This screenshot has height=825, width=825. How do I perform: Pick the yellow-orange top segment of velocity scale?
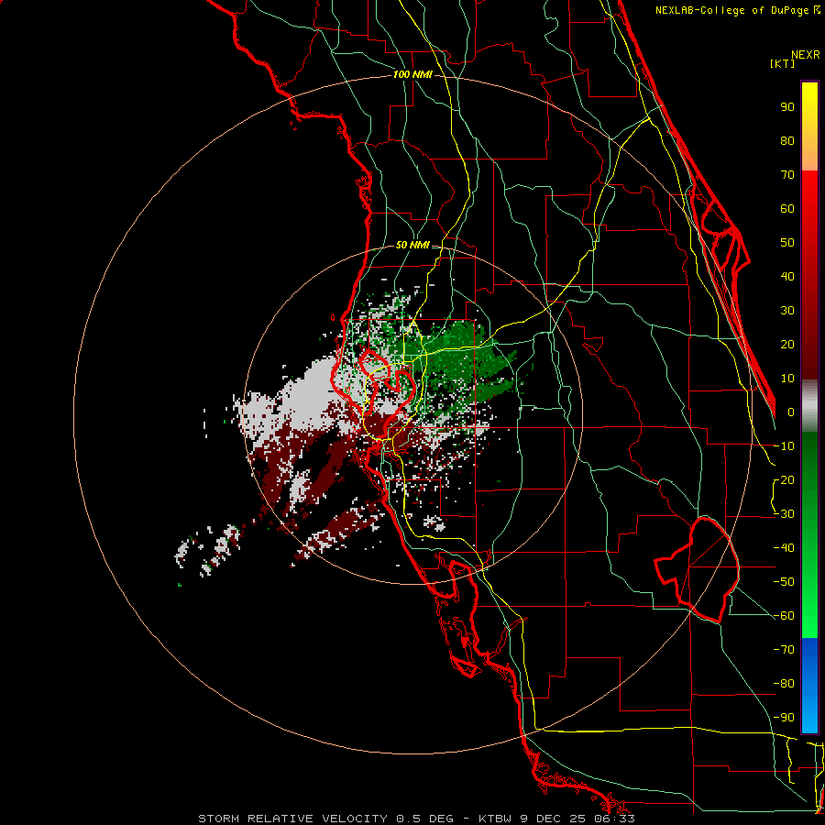click(809, 126)
